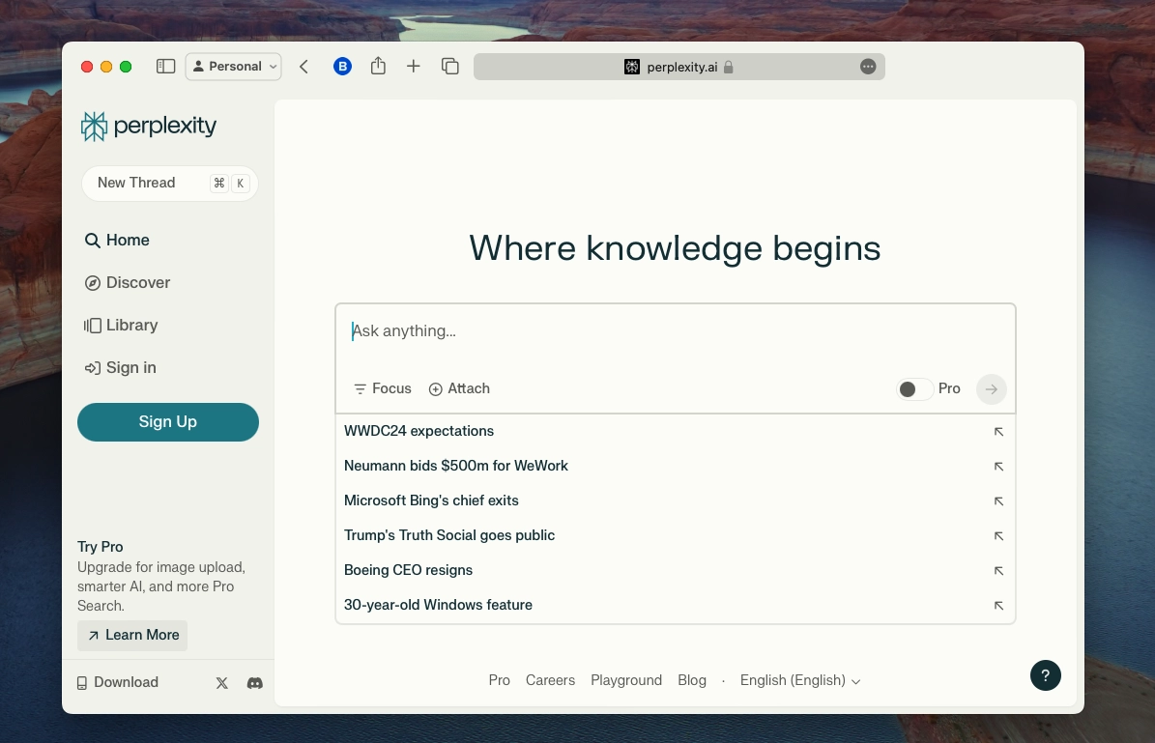Start a New Thread
Screen dimensions: 1155x743
point(170,184)
